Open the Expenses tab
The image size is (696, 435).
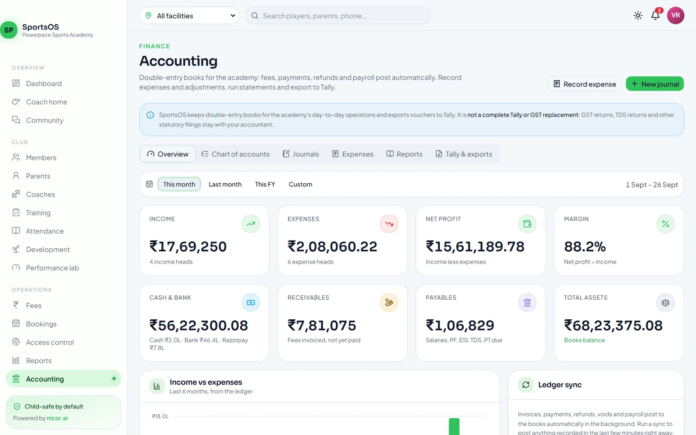(353, 154)
